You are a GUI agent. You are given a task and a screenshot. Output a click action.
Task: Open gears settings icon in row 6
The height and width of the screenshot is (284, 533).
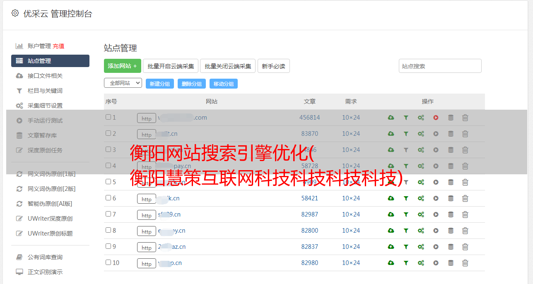pyautogui.click(x=421, y=198)
